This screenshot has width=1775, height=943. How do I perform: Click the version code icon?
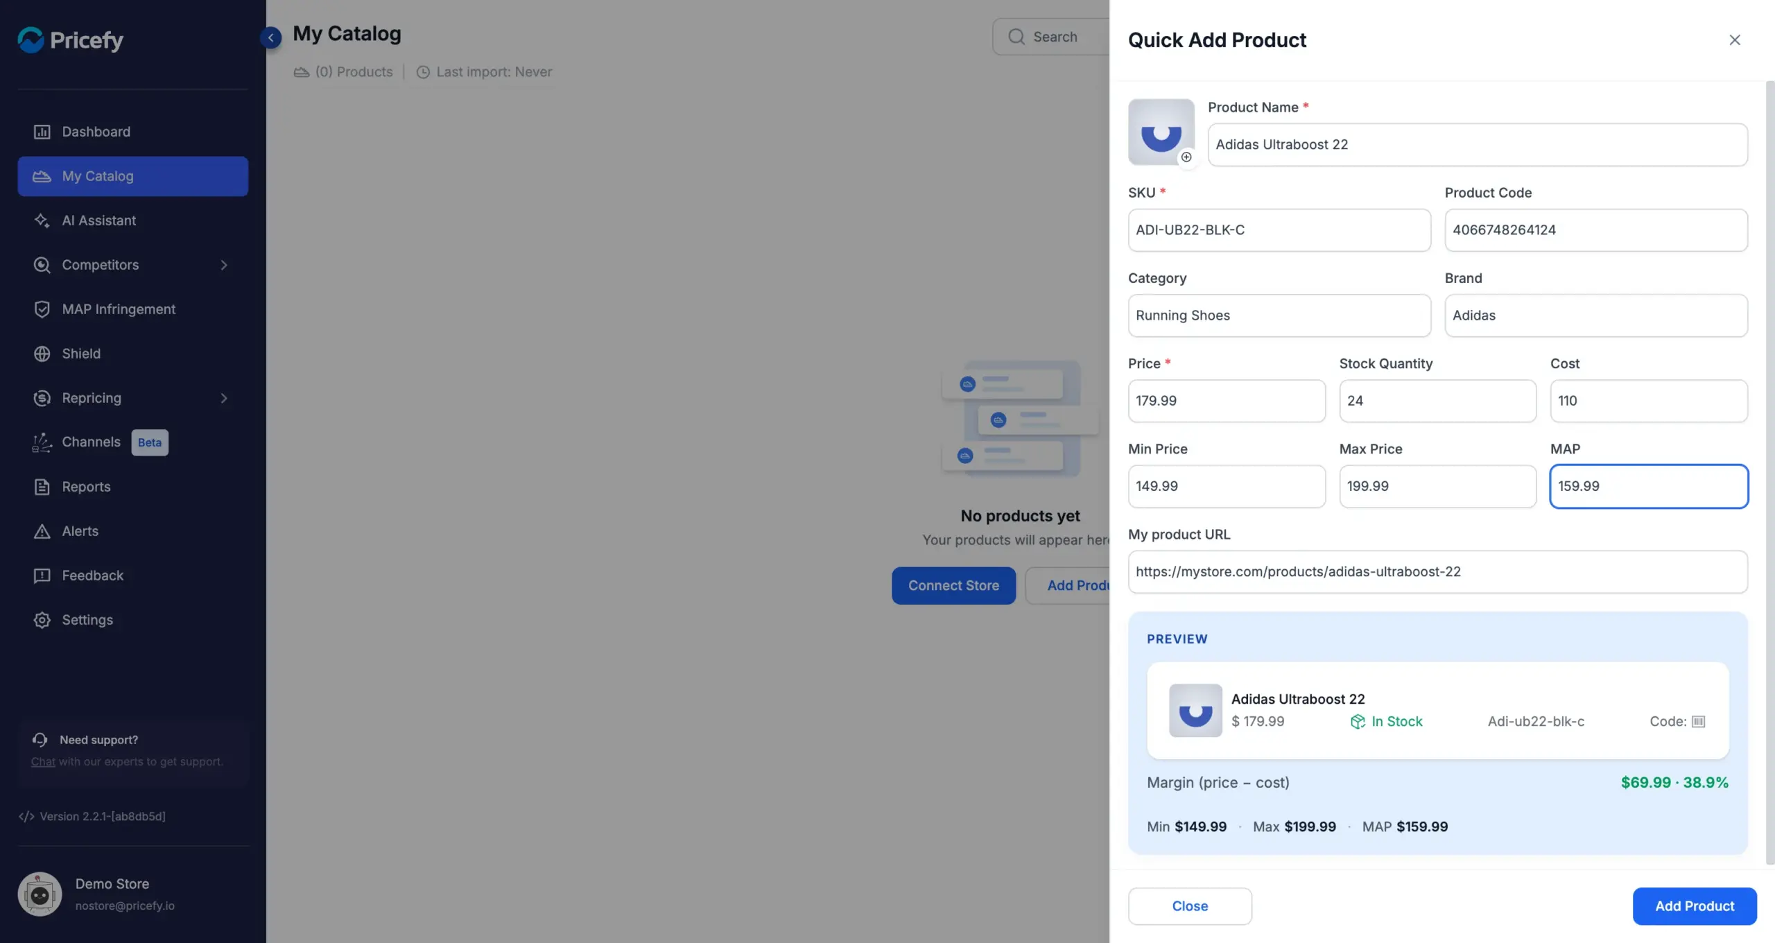click(x=26, y=816)
